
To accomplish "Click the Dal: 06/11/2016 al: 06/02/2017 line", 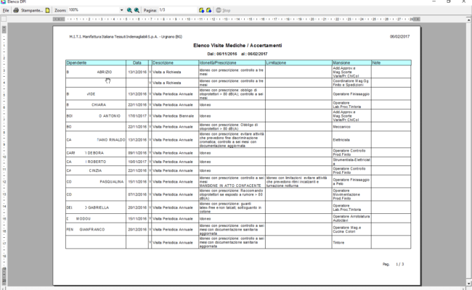I will [x=237, y=54].
